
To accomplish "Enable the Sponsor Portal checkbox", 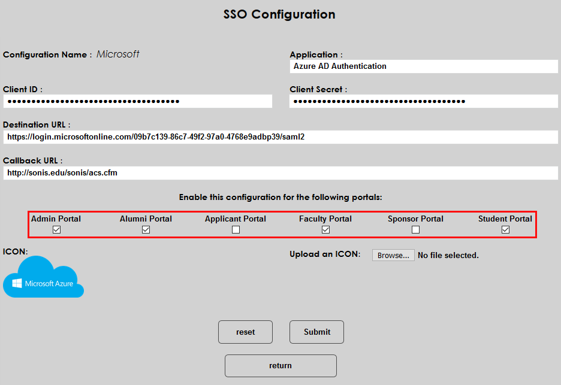I will click(x=415, y=230).
